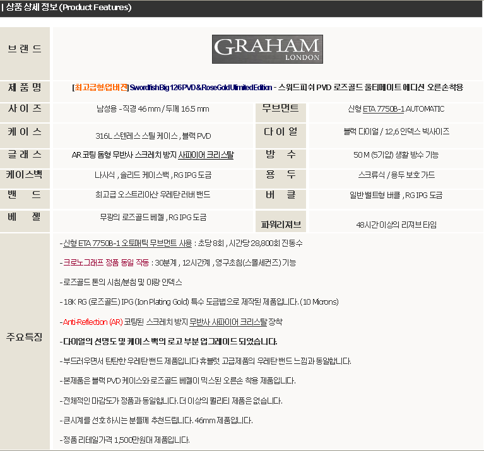Click '50 M (5기압) 생활 방수 기능' value
Viewport: 484px width, 451px height.
pos(396,155)
